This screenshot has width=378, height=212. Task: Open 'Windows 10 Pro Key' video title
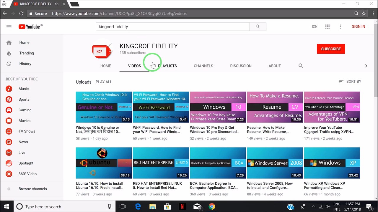click(x=215, y=130)
